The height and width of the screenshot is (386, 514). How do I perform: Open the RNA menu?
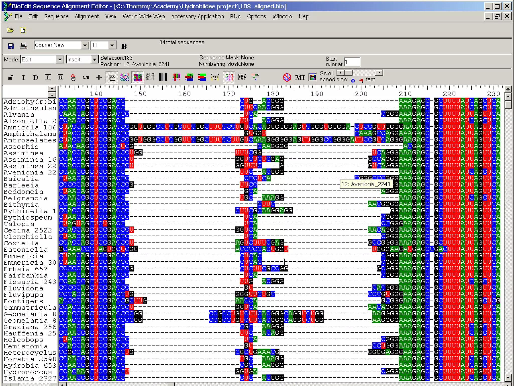pos(235,17)
